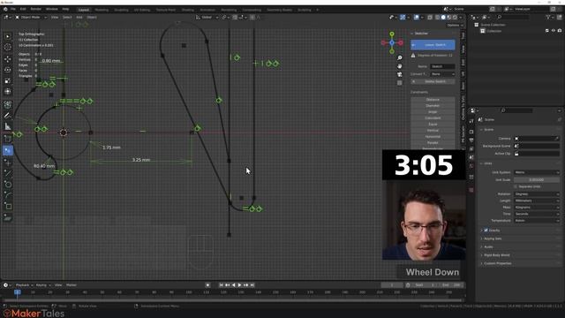Add a Distance constraint

coord(433,100)
